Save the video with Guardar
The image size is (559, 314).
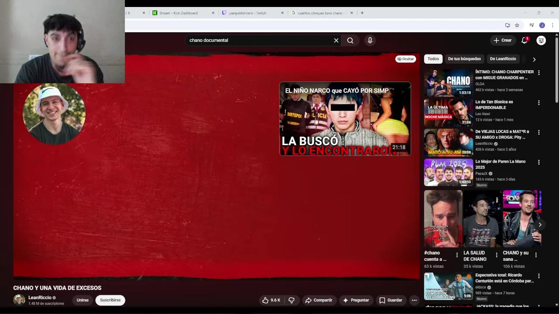pyautogui.click(x=391, y=300)
